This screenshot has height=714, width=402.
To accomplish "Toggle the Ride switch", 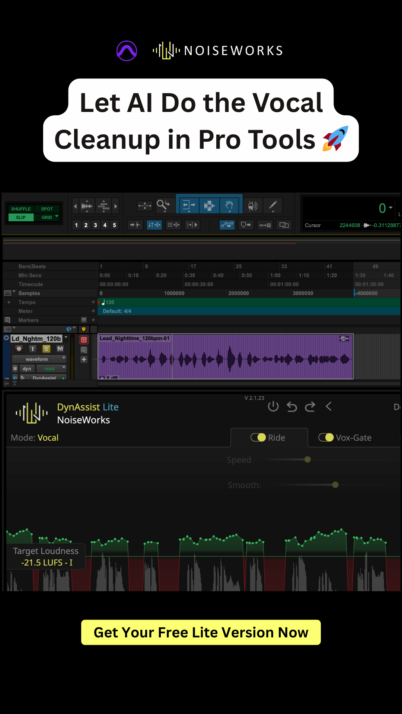I will [258, 438].
